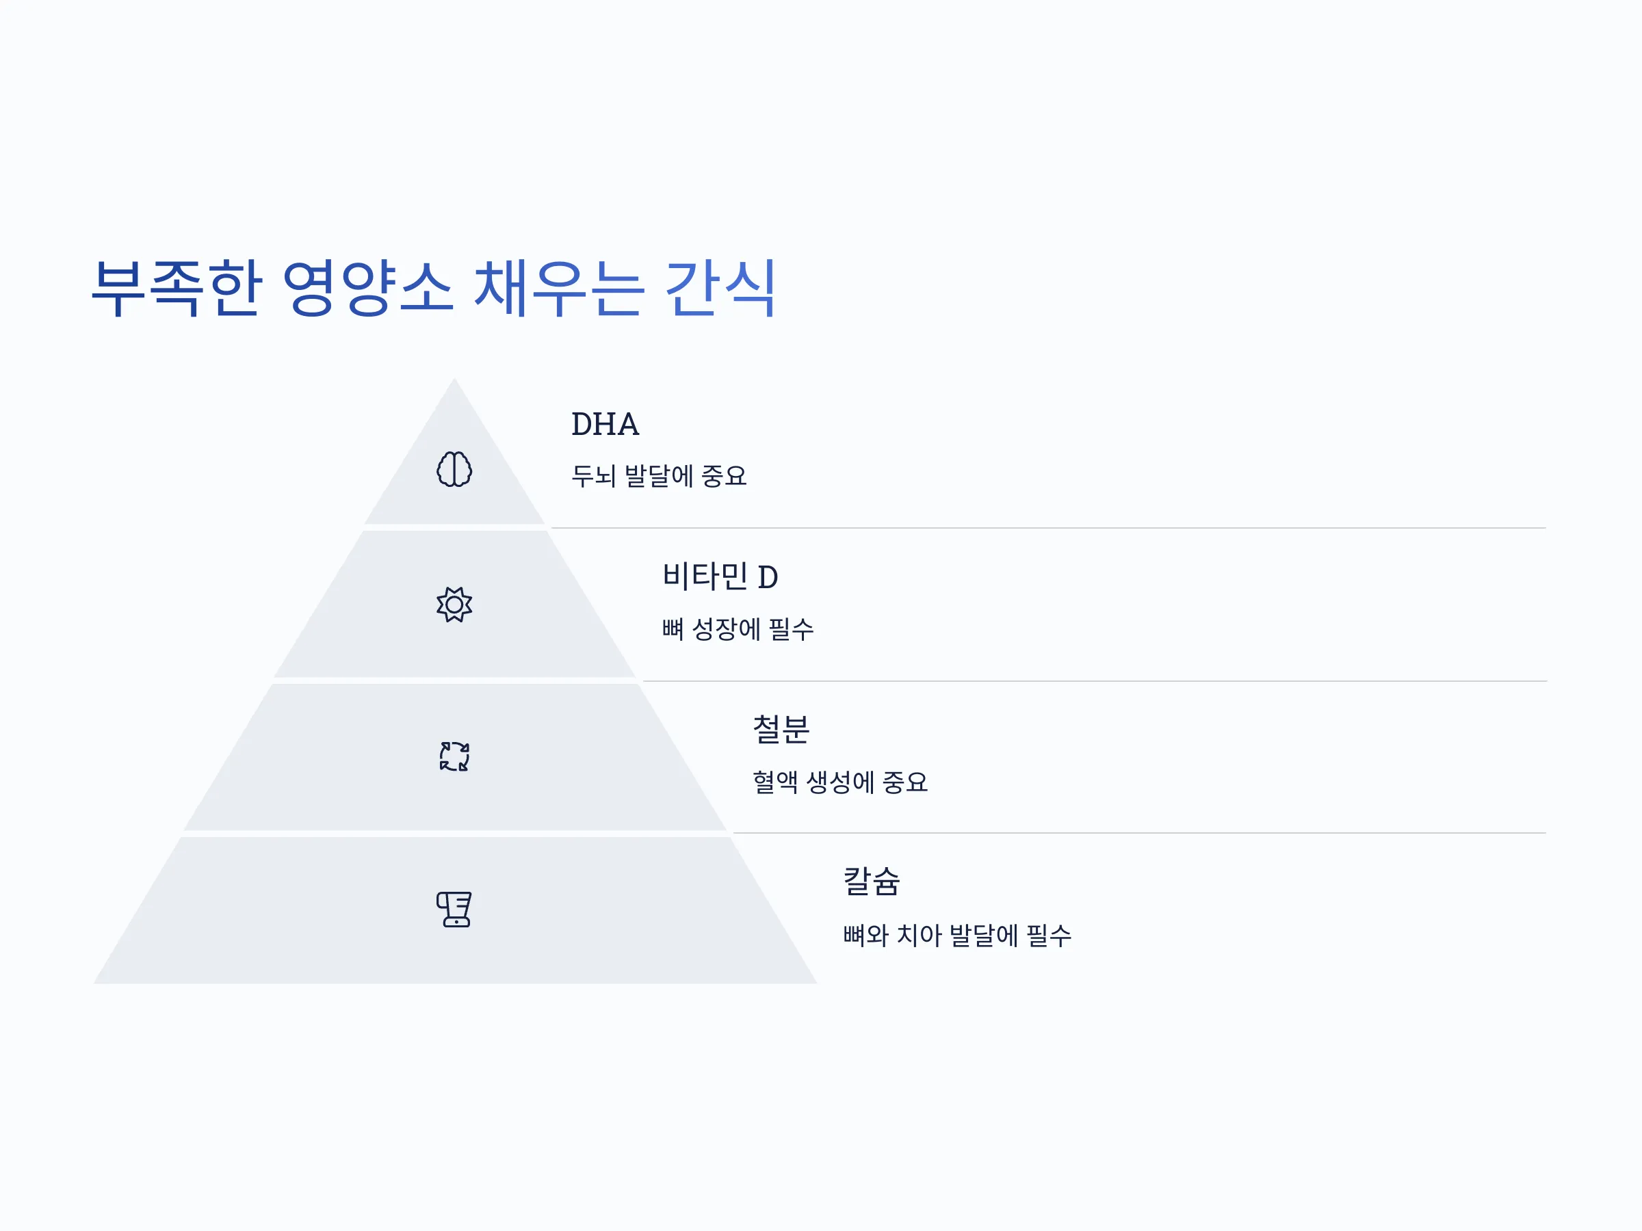Select the divider line under DHA section
Viewport: 1642px width, 1231px height.
[x=1049, y=529]
